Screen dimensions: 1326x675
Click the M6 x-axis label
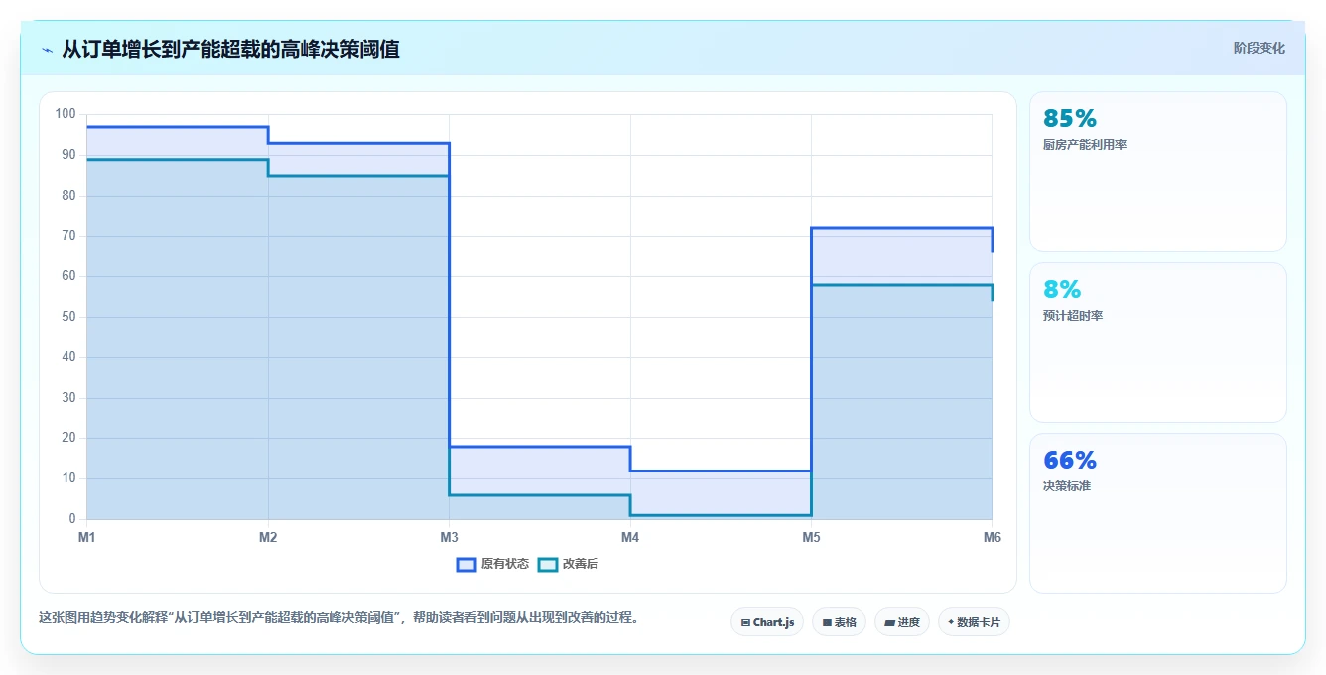coord(992,537)
